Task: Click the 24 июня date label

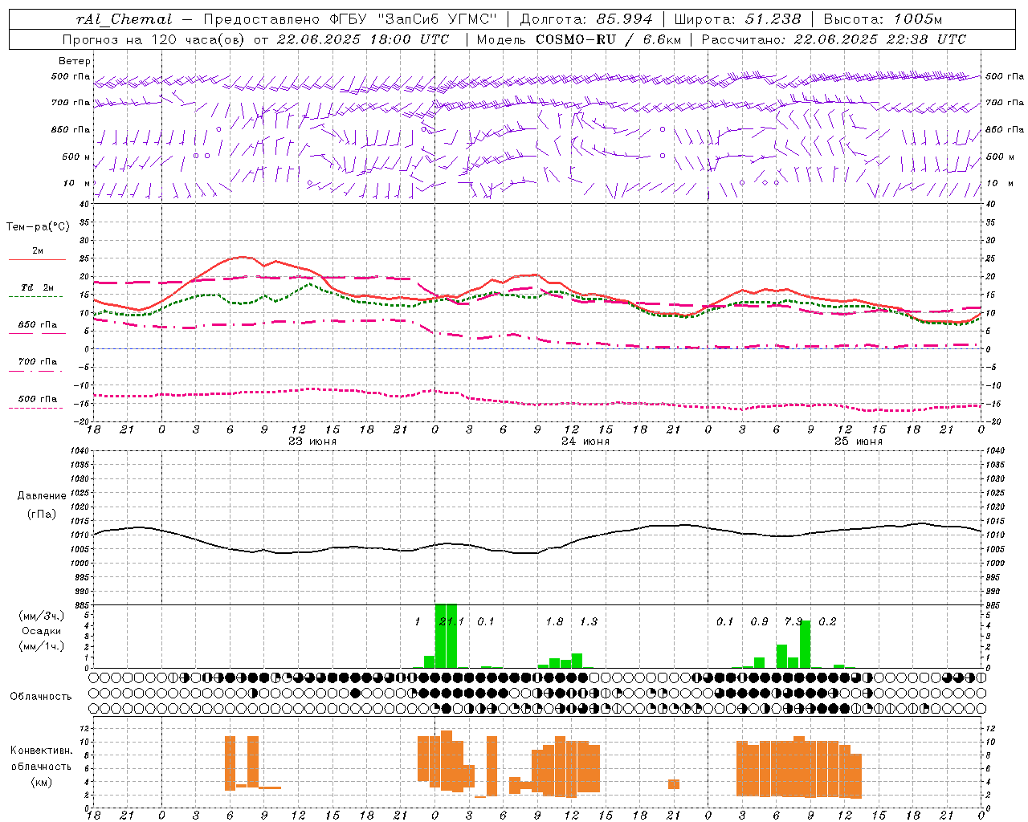Action: [585, 442]
